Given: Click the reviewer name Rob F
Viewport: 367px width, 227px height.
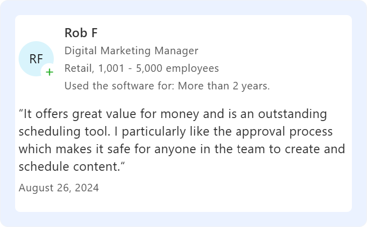Looking at the screenshot, I should point(81,33).
